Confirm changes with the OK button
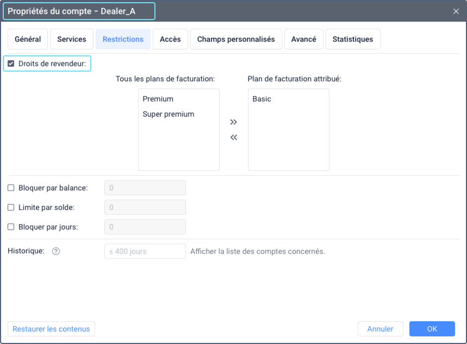 [x=432, y=329]
